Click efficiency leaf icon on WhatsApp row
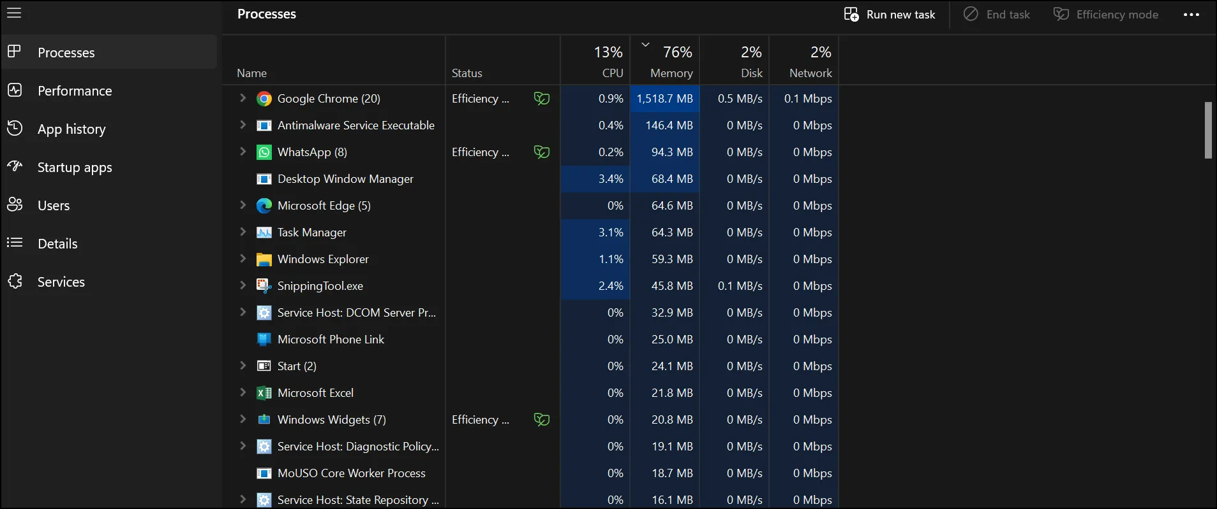1217x509 pixels. coord(542,152)
